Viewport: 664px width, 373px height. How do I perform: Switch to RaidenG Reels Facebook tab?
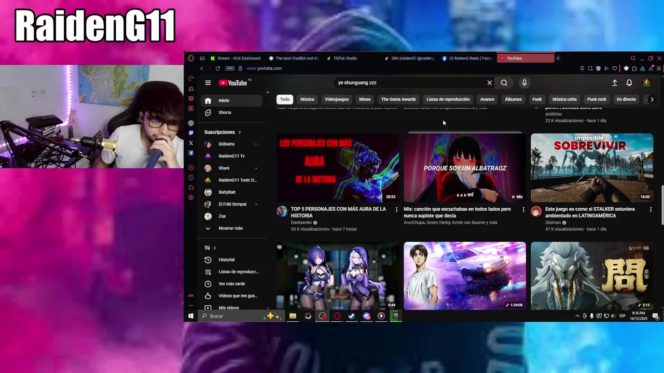click(467, 58)
